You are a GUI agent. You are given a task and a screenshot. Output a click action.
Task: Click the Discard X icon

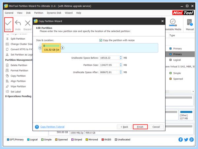[x=28, y=23]
